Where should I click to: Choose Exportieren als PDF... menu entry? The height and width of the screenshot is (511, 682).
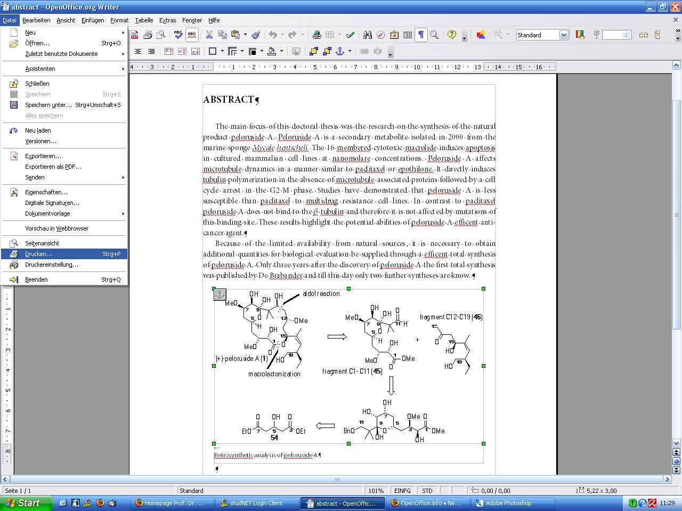point(64,167)
